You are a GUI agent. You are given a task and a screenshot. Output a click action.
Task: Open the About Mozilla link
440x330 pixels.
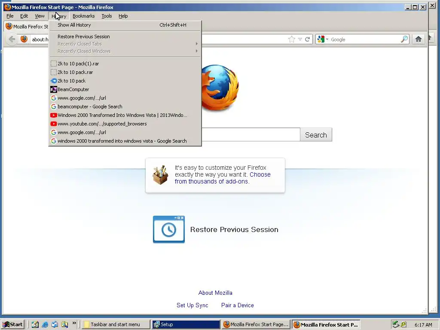(x=215, y=293)
